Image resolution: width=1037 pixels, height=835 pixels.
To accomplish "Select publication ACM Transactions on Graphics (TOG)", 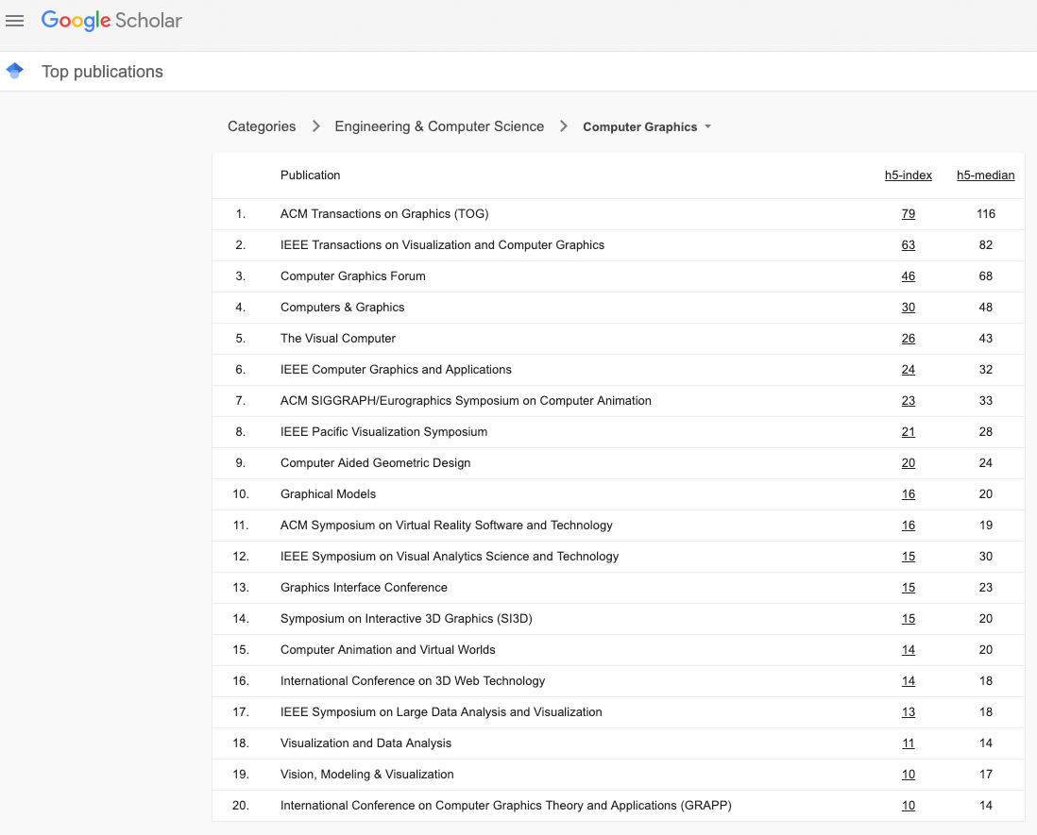I will tap(384, 214).
